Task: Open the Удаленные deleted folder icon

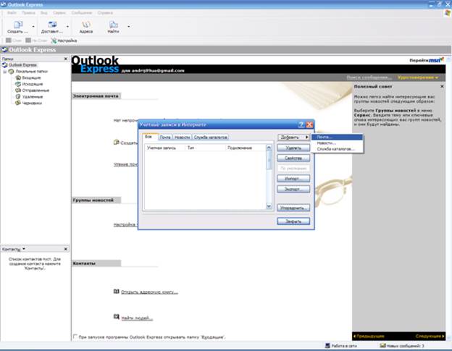Action: [18, 97]
